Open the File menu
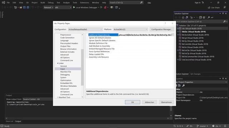229x128 pixels. pyautogui.click(x=8, y=2)
